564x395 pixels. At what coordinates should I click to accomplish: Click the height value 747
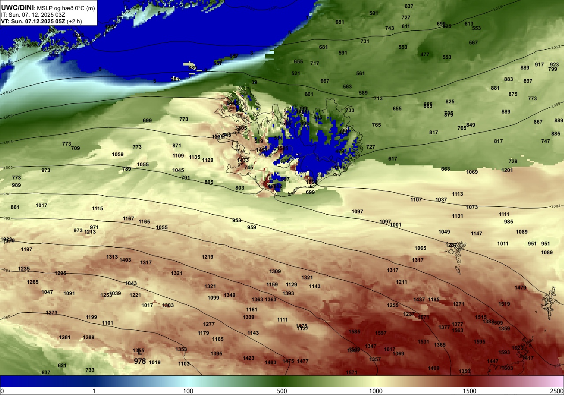pyautogui.click(x=545, y=141)
